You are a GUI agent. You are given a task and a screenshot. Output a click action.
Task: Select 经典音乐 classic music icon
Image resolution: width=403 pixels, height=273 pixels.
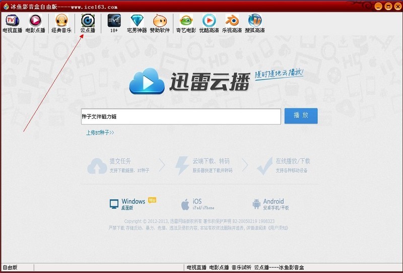(61, 23)
